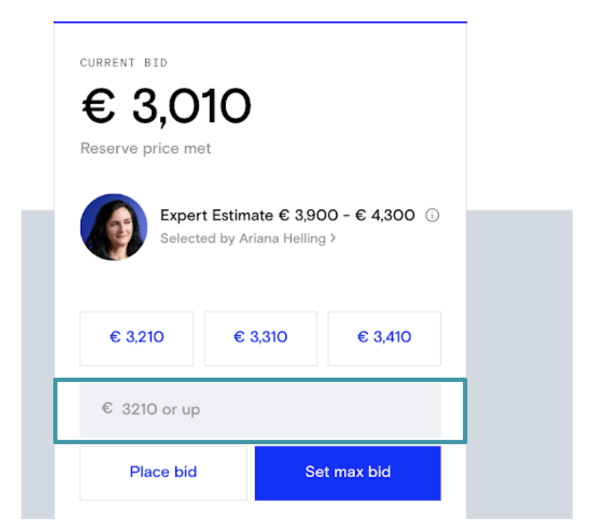Pick the € 3,410 quick bid option
590x530 pixels.
pos(384,337)
